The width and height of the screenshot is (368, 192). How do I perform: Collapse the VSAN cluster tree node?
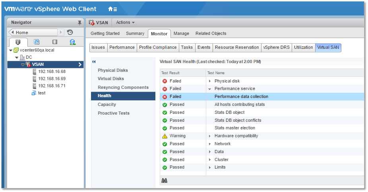click(x=23, y=65)
